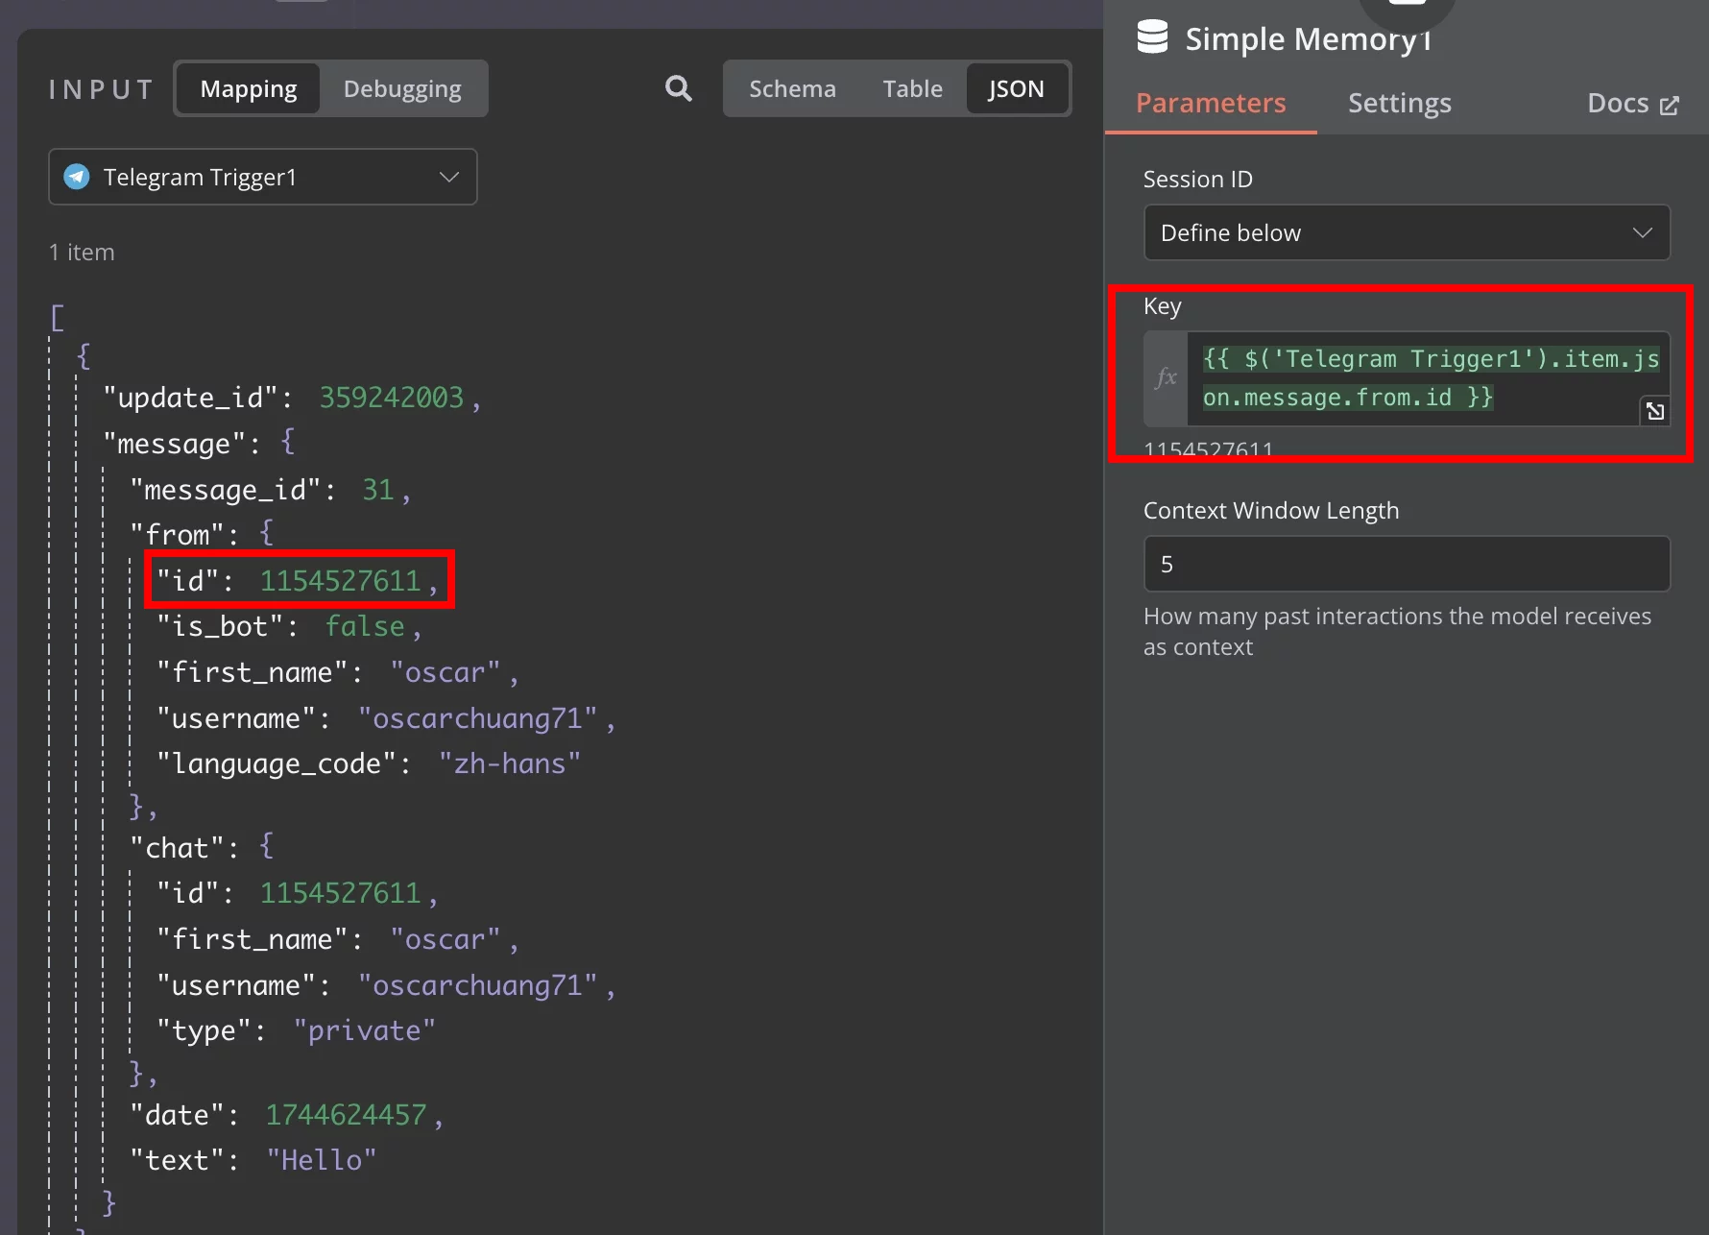Viewport: 1709px width, 1235px height.
Task: Open the expression editor expand icon in the Key field
Action: click(1655, 411)
